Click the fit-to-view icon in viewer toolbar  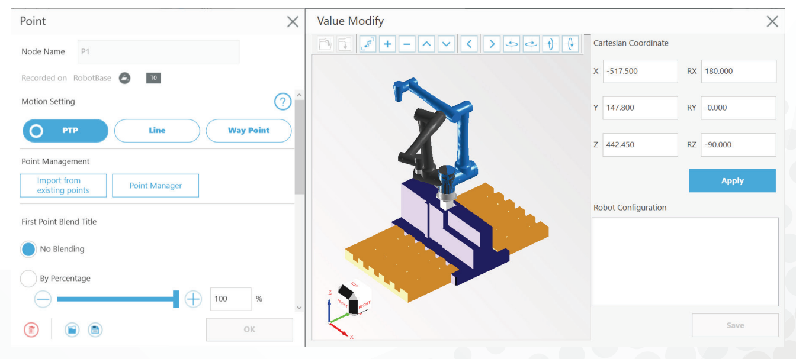pyautogui.click(x=368, y=44)
